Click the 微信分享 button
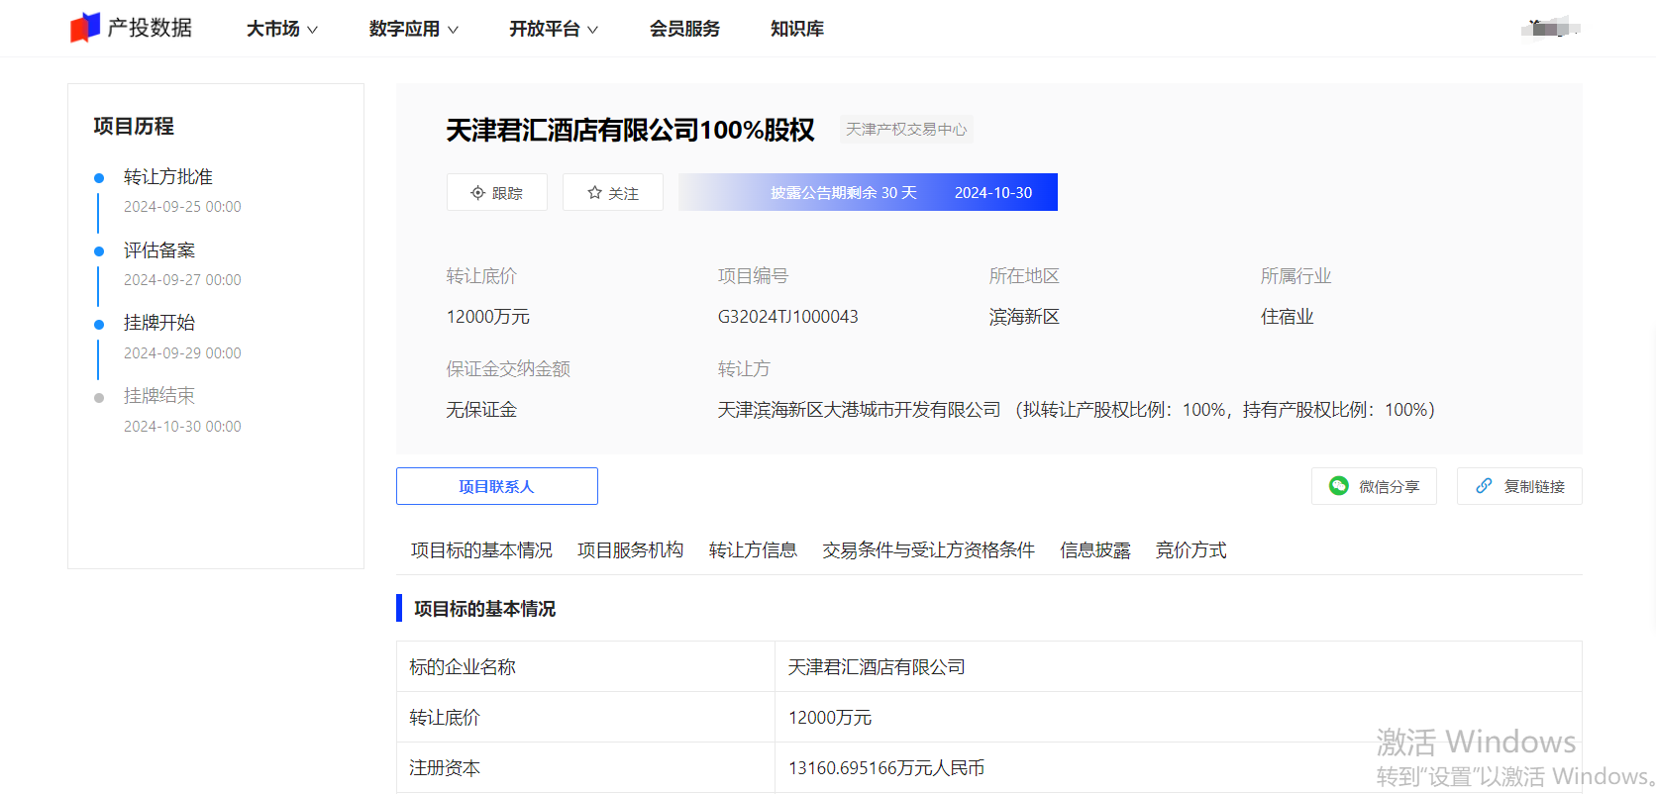Image resolution: width=1656 pixels, height=794 pixels. pos(1374,486)
